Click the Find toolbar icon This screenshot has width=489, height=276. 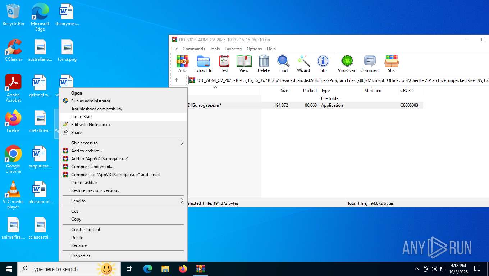283,64
